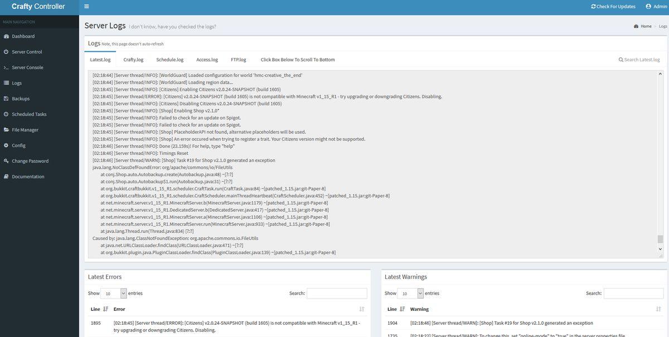The image size is (669, 337).
Task: Click the 'Caused by: java.lang.ClassNotFoundException' log line
Action: [176, 238]
